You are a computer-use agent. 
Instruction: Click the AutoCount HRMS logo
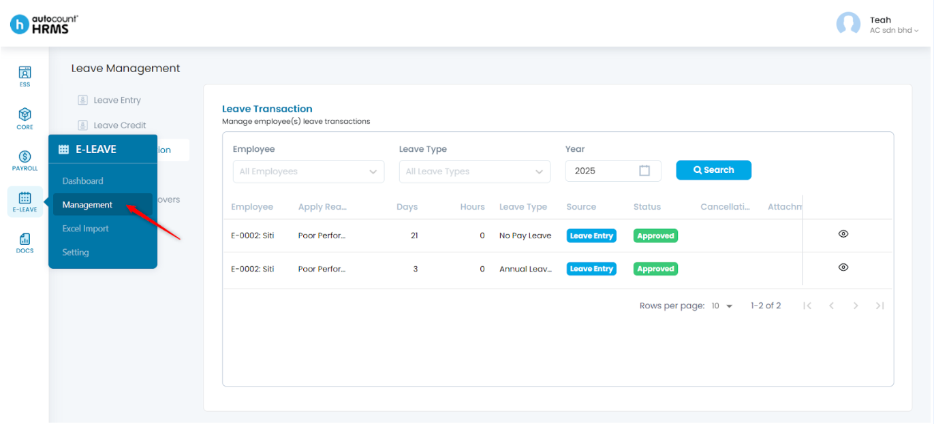(x=44, y=25)
